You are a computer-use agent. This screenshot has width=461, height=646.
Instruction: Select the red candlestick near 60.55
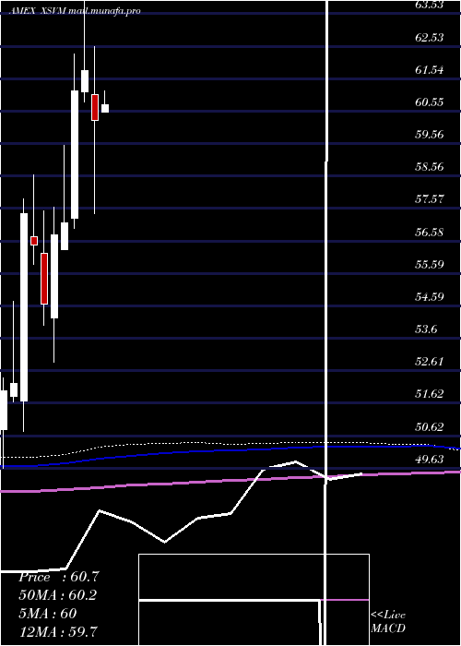click(95, 108)
